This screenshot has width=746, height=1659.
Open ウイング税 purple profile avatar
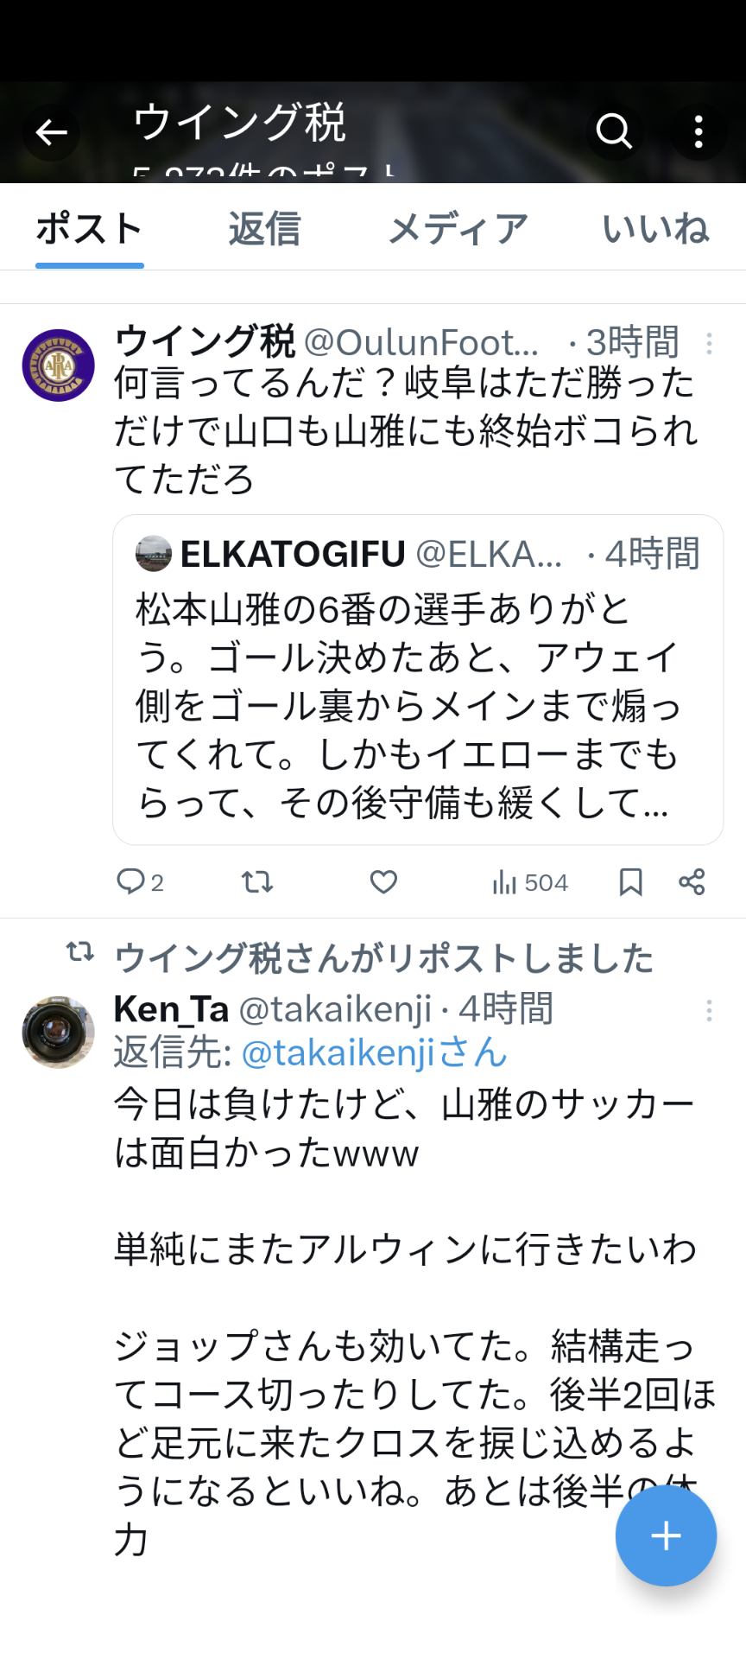(x=58, y=365)
